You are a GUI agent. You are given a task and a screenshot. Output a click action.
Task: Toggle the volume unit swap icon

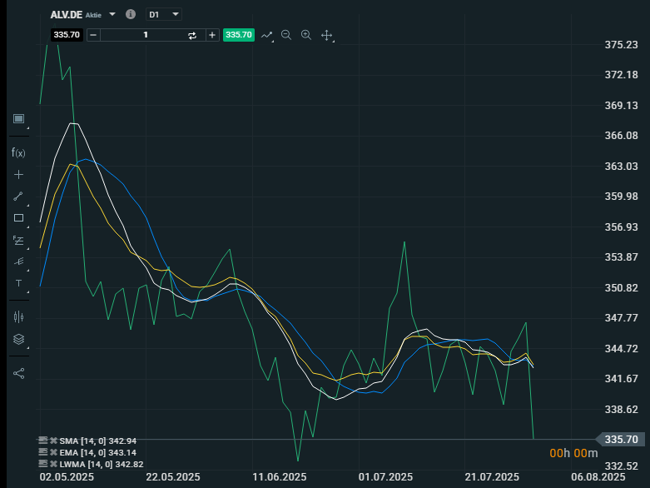[192, 36]
